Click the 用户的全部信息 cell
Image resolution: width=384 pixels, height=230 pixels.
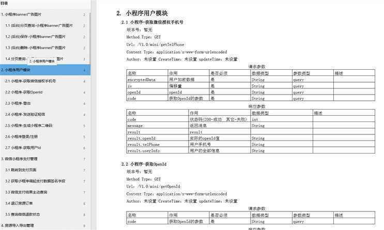pos(220,150)
